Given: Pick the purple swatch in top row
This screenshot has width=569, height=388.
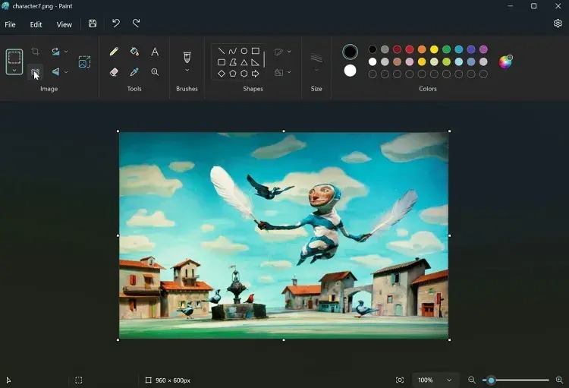Looking at the screenshot, I should click(x=483, y=49).
